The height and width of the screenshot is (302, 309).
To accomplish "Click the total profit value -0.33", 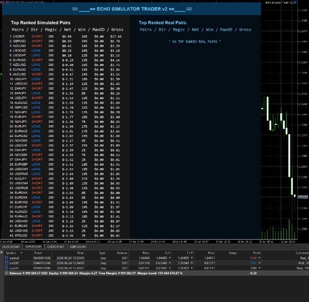I will point(253,273).
